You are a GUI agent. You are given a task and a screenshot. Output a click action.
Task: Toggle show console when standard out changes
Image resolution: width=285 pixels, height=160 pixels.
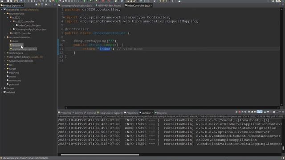coord(258,112)
